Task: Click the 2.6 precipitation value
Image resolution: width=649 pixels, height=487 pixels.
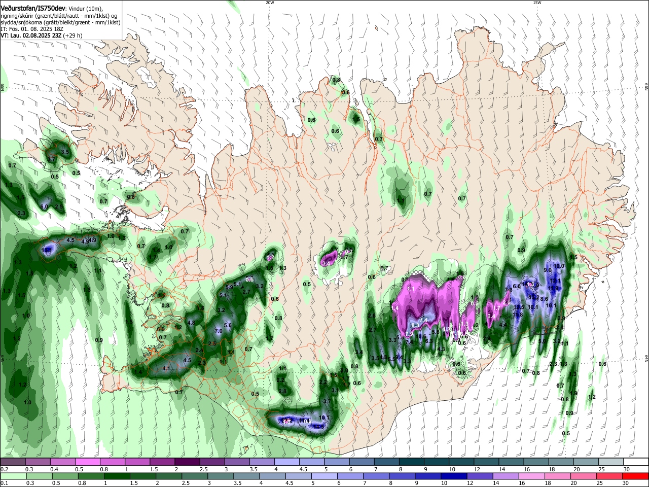Action: (372, 316)
